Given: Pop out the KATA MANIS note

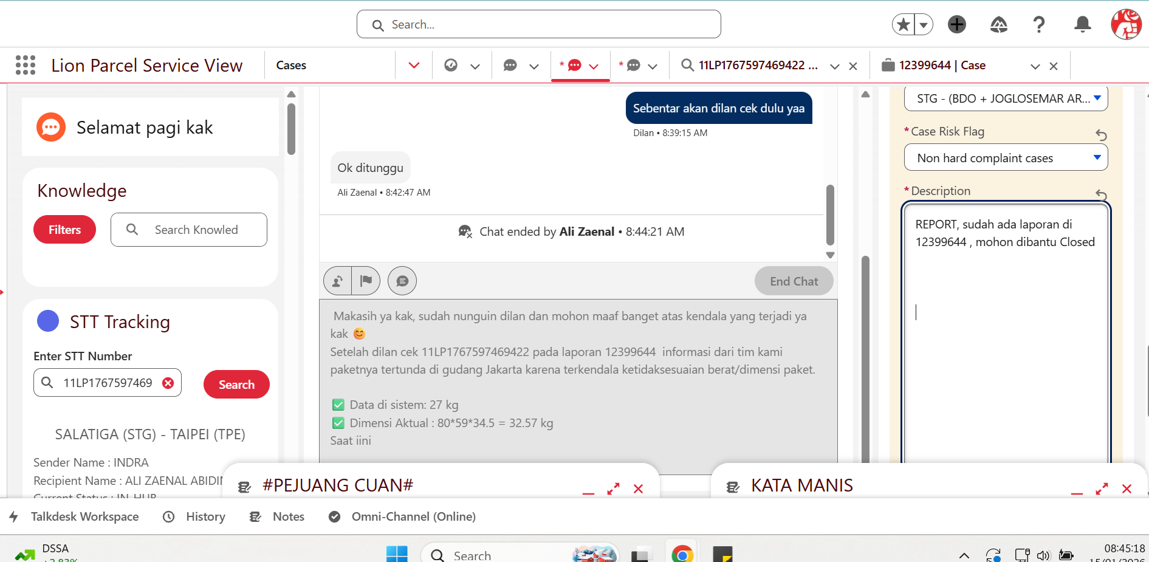Looking at the screenshot, I should pos(1102,488).
